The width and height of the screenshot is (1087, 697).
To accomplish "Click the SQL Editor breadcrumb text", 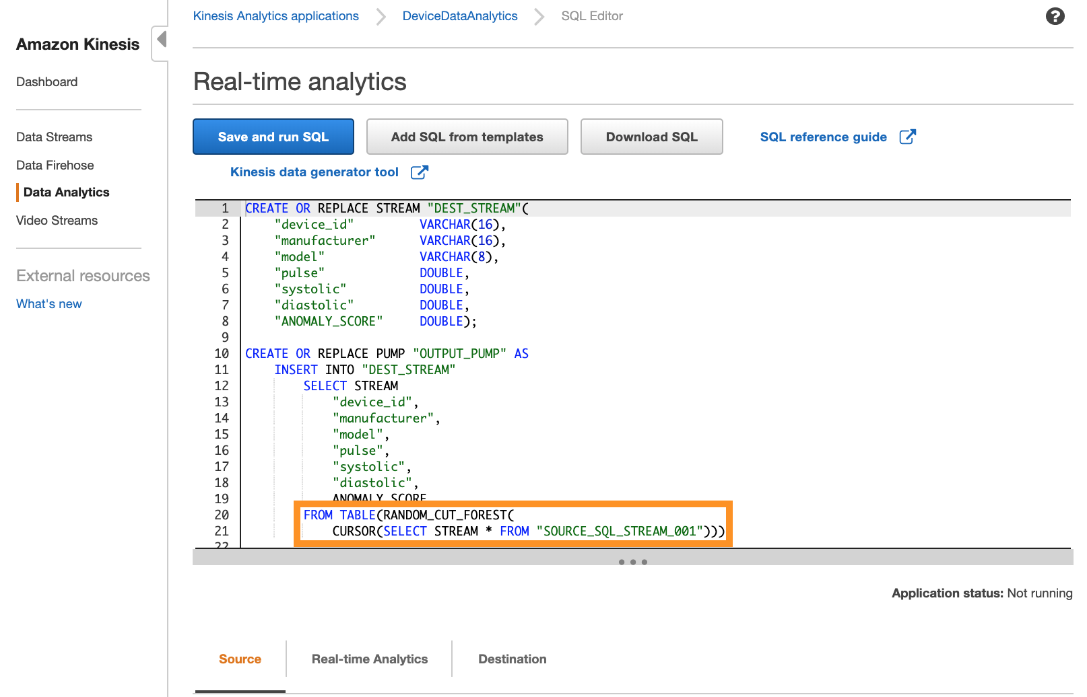I will click(592, 16).
